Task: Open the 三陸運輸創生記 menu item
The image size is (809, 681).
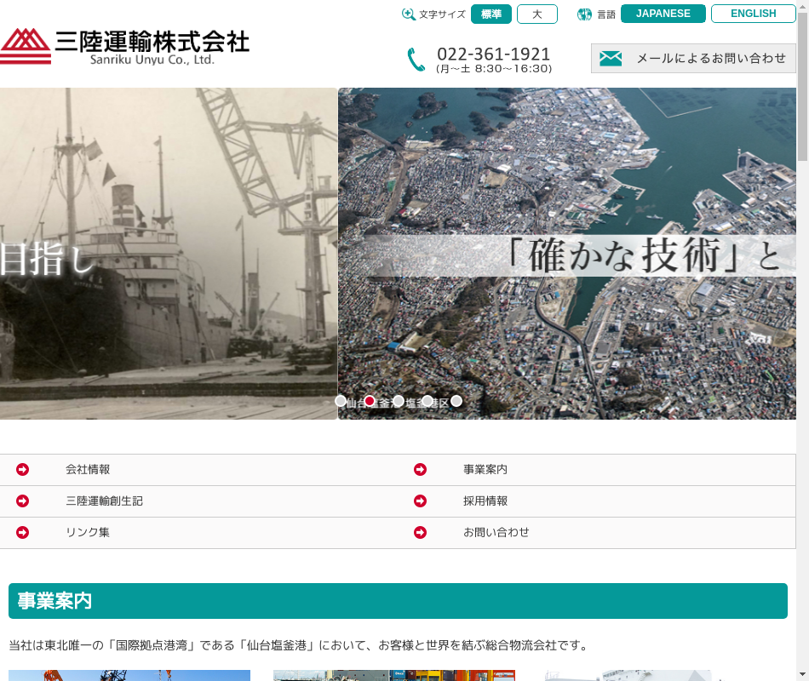Action: [104, 501]
